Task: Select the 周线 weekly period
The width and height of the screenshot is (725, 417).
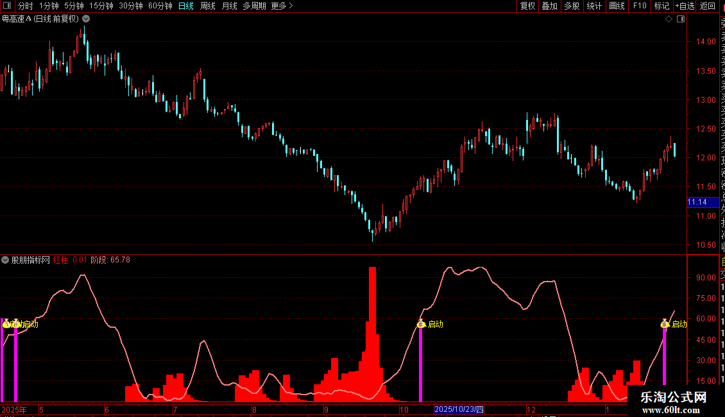Action: (208, 6)
